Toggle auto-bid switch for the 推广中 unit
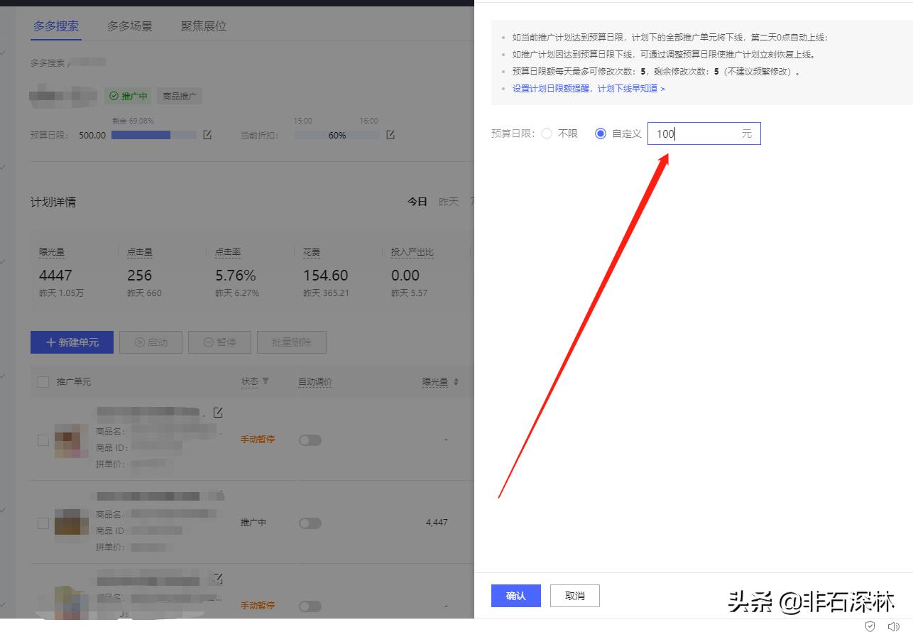 (x=310, y=521)
